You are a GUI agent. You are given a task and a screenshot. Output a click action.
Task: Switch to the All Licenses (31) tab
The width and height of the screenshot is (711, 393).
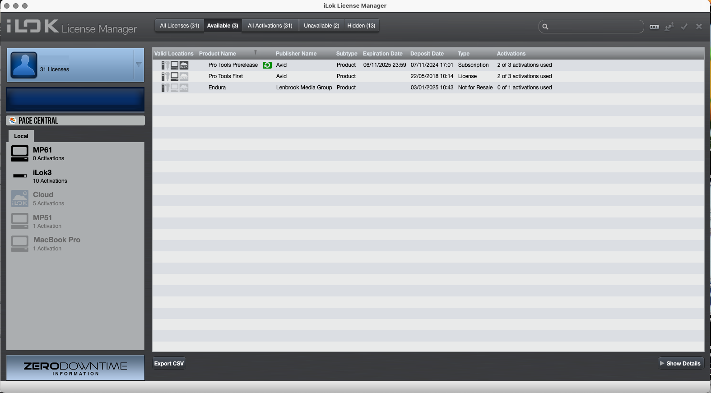(x=179, y=26)
